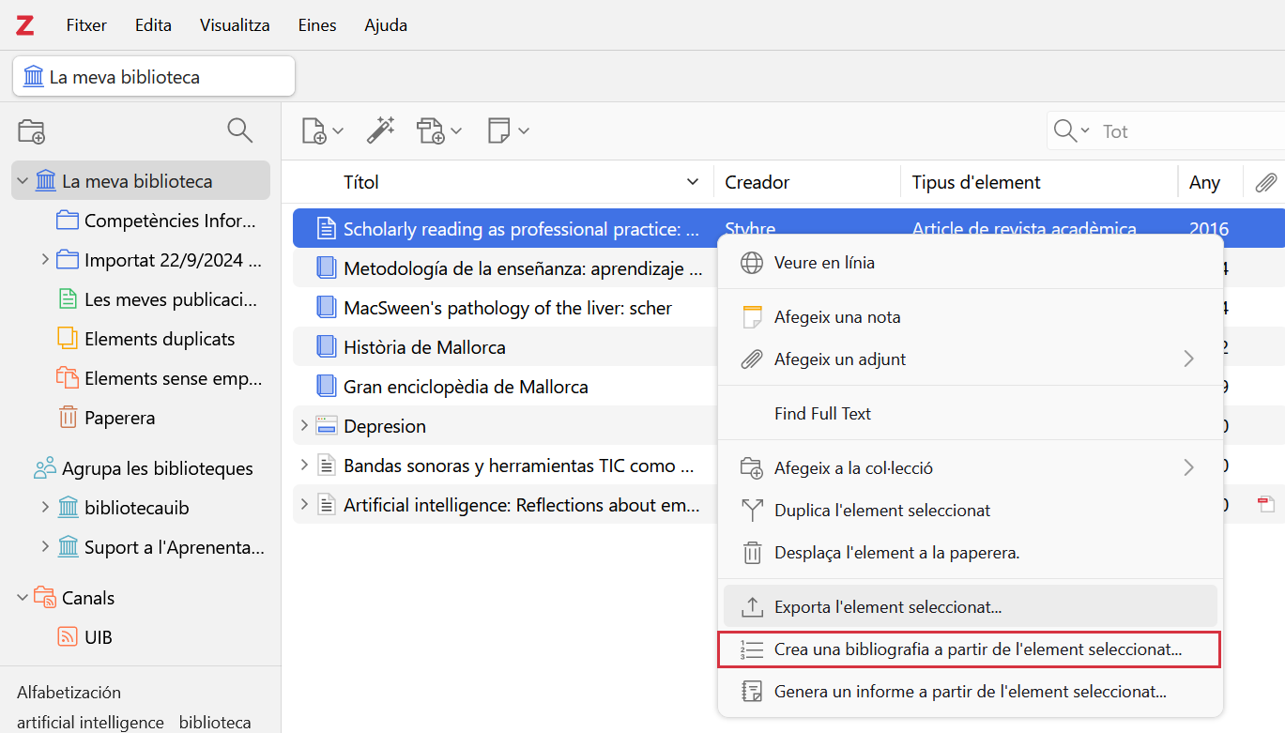Click the new collection folder icon
Image resolution: width=1285 pixels, height=733 pixels.
(32, 131)
